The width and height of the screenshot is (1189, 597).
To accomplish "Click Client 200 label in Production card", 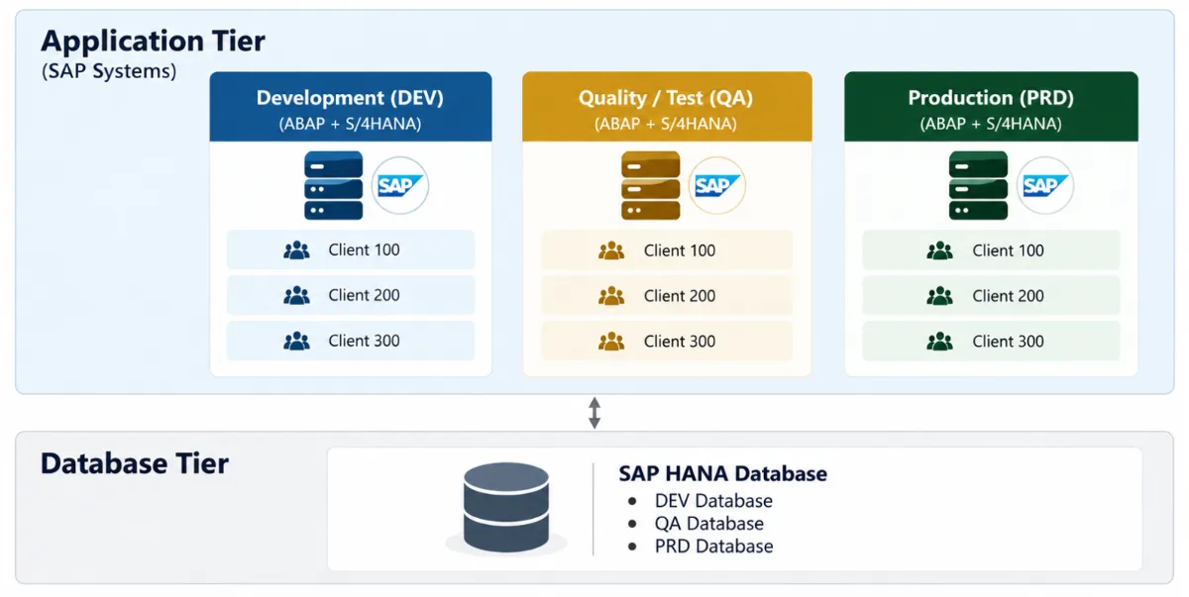I will 1009,295.
